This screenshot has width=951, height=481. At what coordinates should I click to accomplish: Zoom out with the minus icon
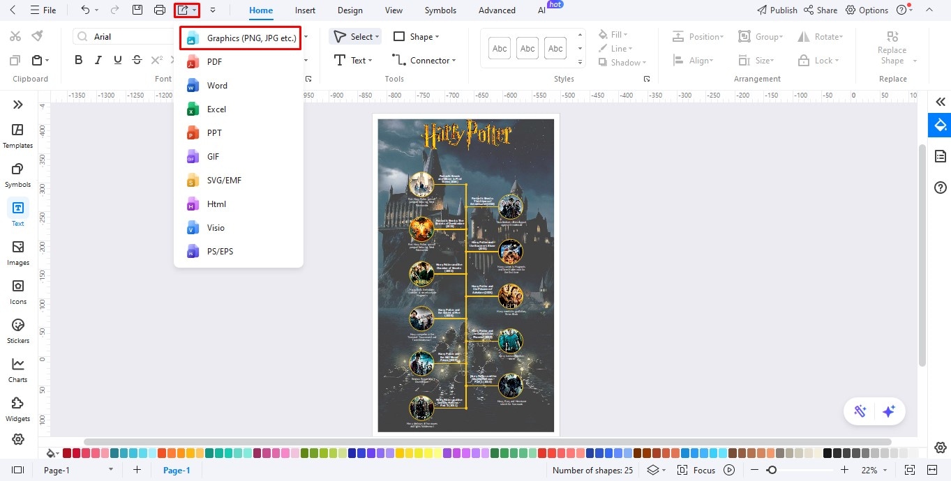[755, 470]
